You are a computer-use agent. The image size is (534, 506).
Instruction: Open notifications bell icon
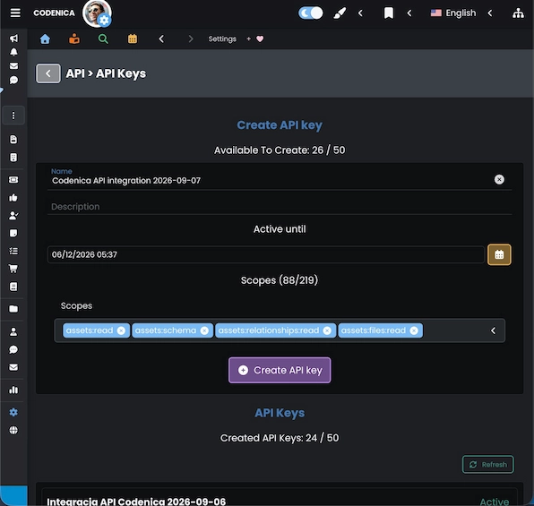pos(13,52)
